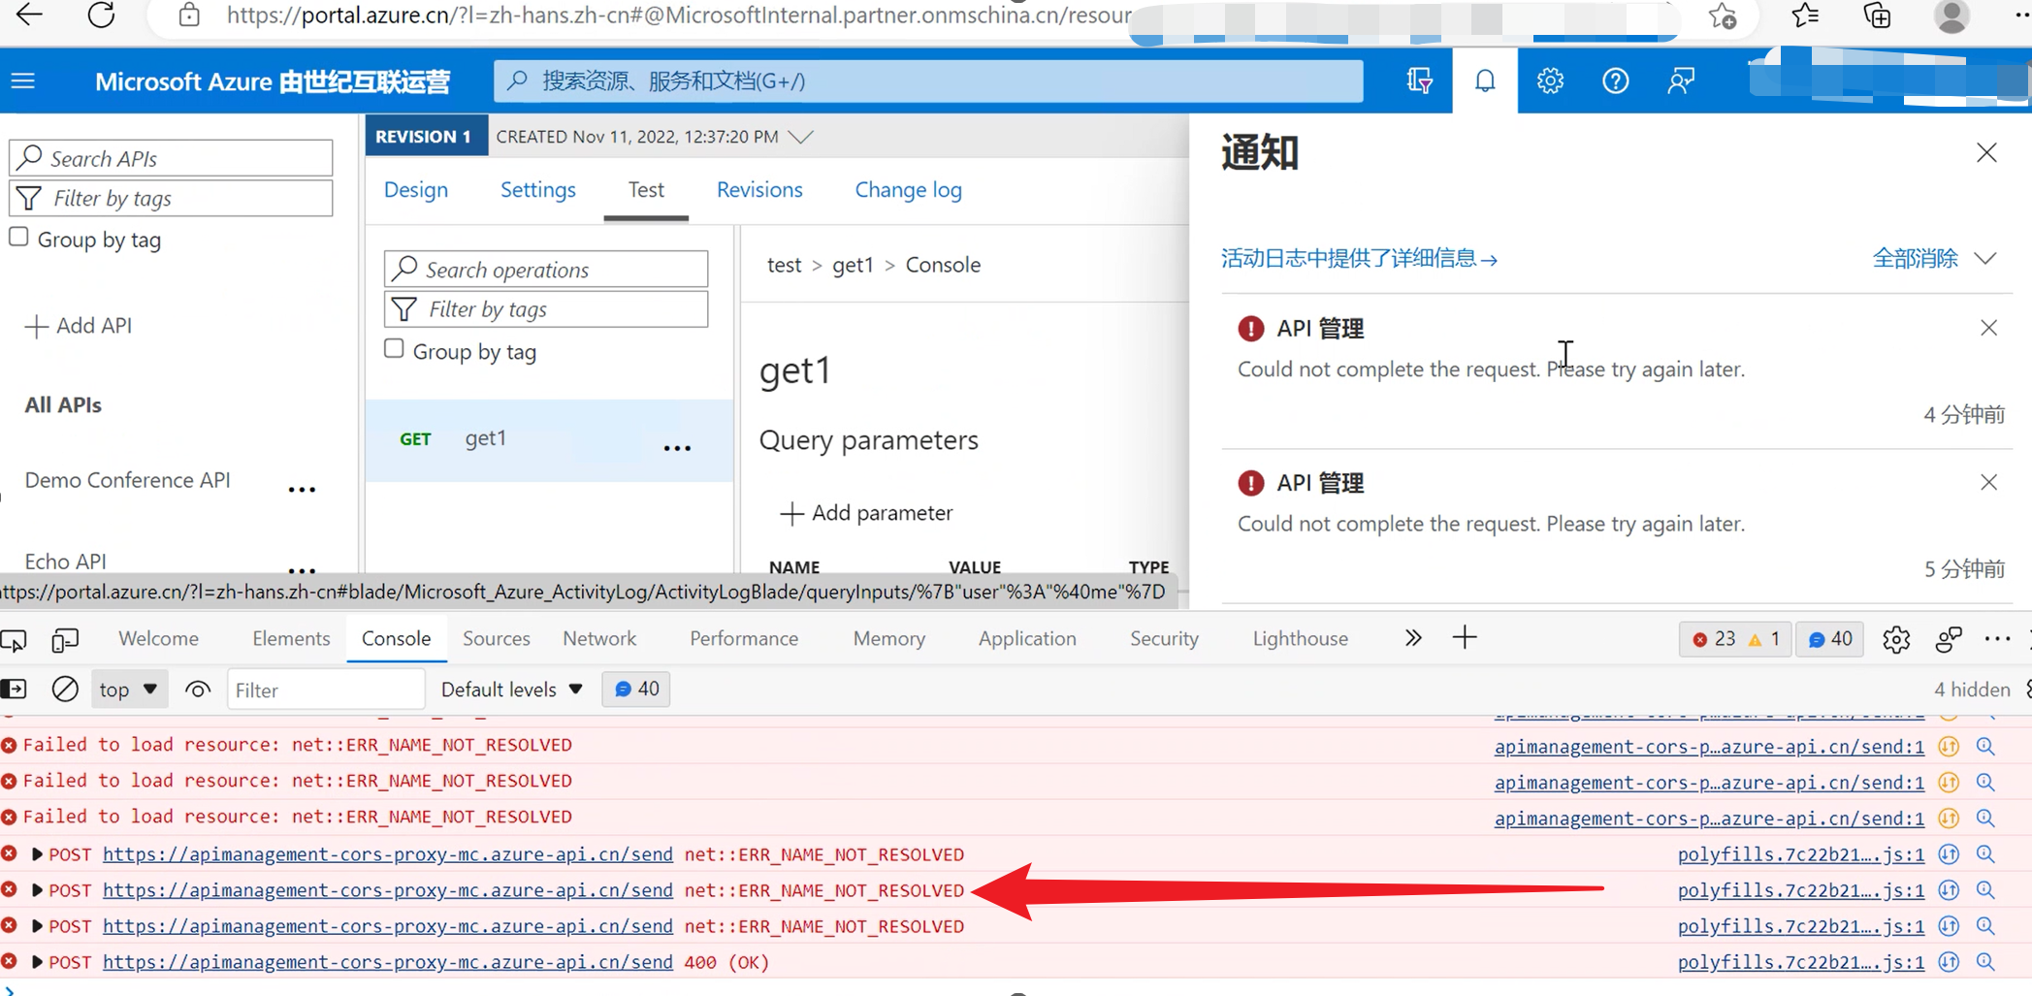Viewport: 2032px width, 996px height.
Task: Open the inspect element picker tool
Action: [x=15, y=639]
